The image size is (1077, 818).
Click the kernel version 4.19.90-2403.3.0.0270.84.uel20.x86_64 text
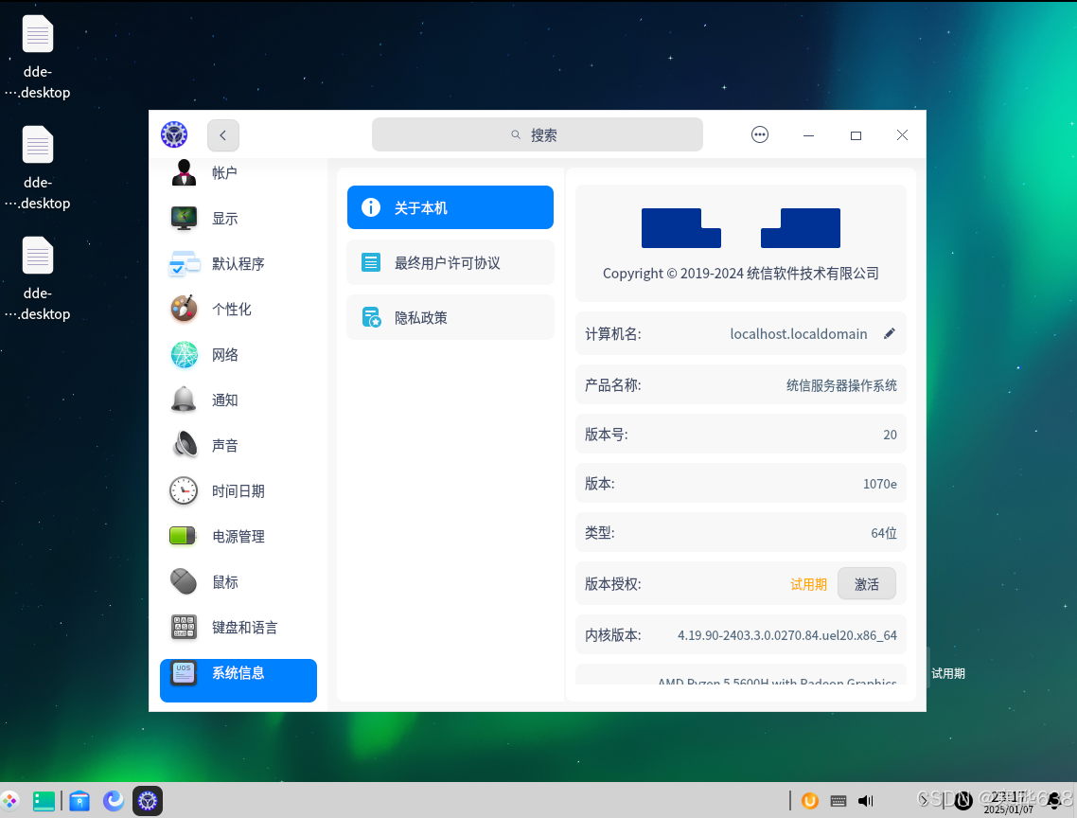click(x=787, y=635)
